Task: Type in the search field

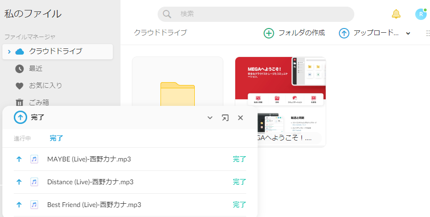Action: [262, 14]
